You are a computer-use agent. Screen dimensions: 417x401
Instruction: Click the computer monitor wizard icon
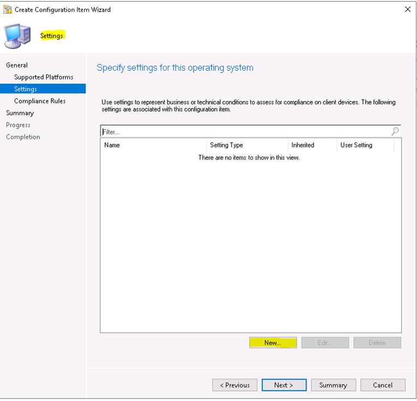[17, 36]
